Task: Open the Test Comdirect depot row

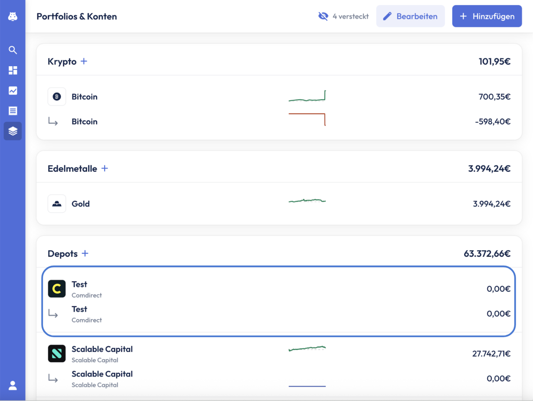Action: [x=278, y=289]
